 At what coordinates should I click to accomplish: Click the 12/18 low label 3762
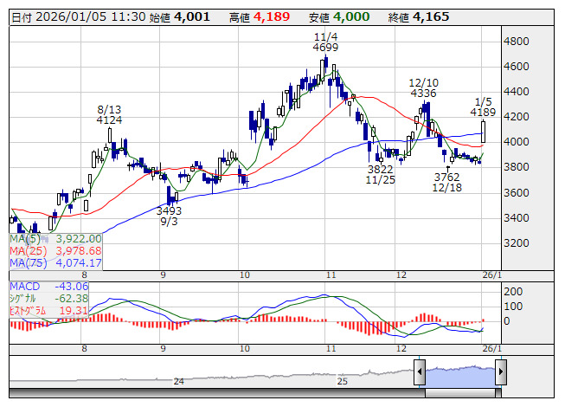tap(447, 177)
